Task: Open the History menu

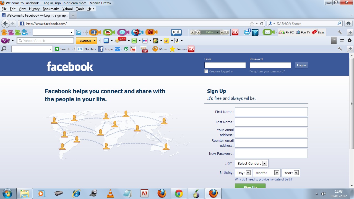Action: click(x=34, y=9)
